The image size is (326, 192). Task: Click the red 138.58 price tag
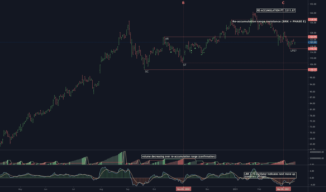(x=313, y=20)
